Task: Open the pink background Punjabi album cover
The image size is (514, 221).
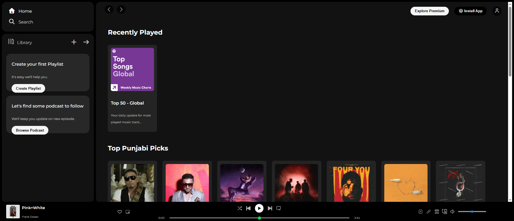Action: click(187, 183)
